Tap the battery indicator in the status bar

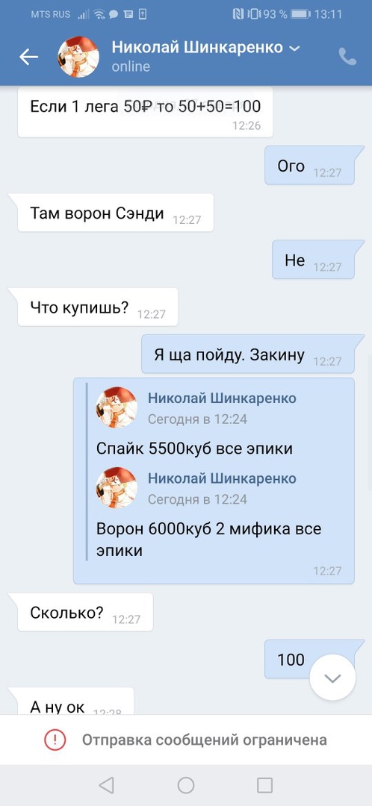click(300, 14)
